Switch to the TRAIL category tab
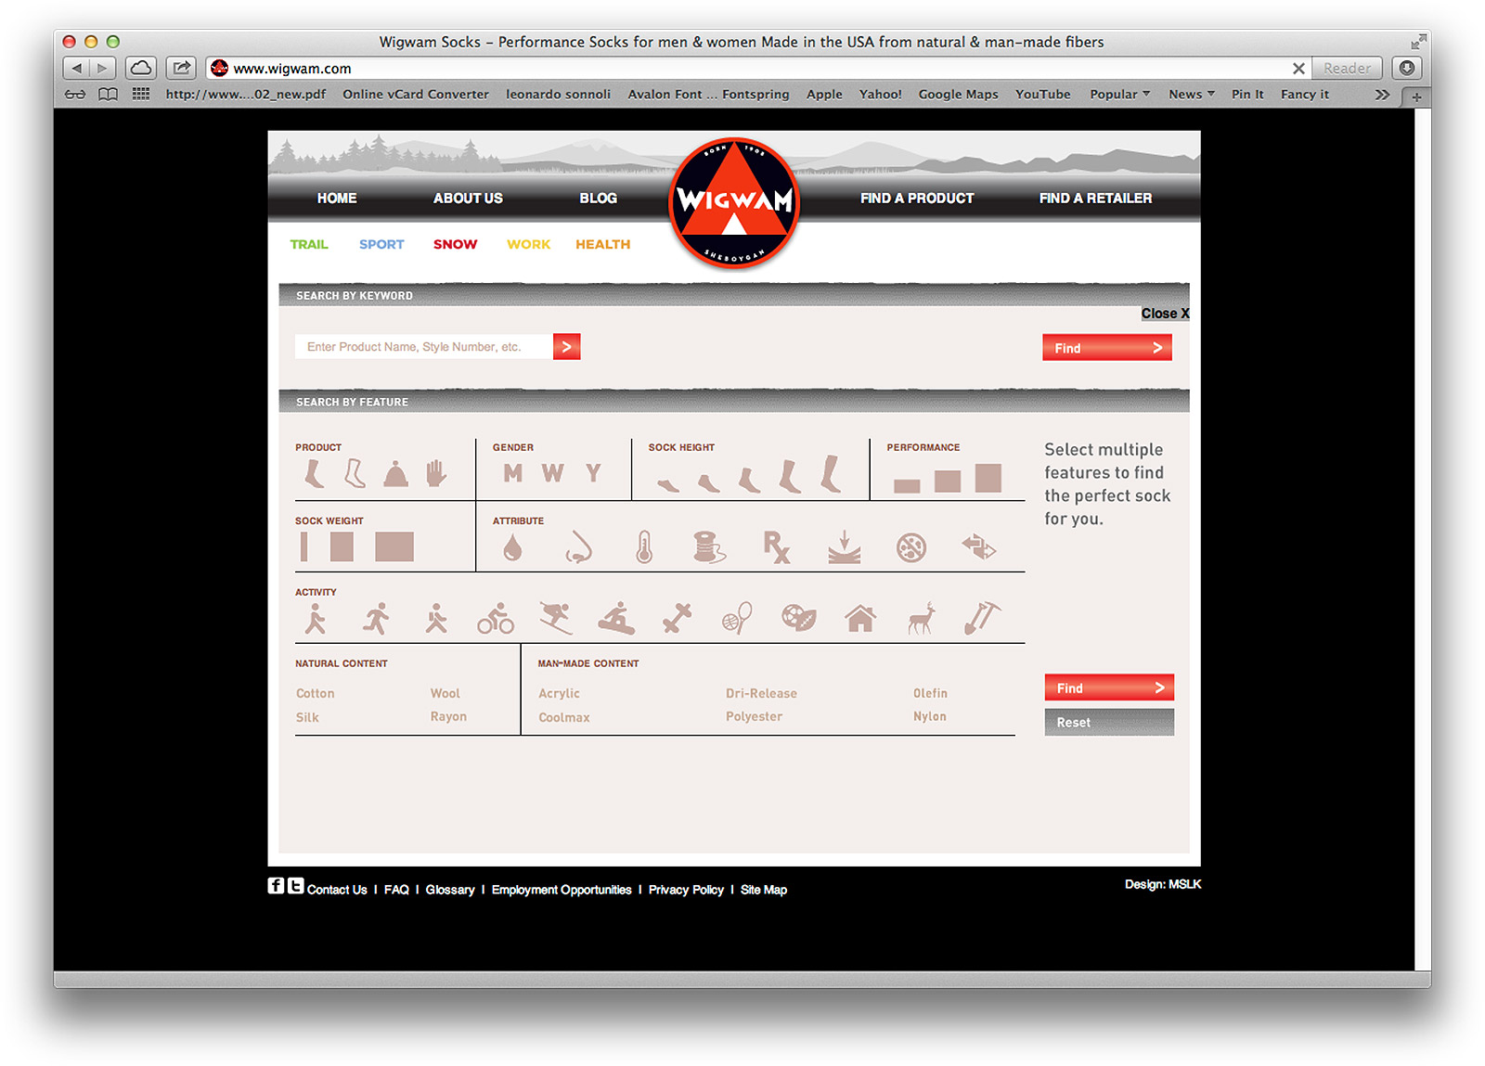The image size is (1485, 1066). coord(309,245)
